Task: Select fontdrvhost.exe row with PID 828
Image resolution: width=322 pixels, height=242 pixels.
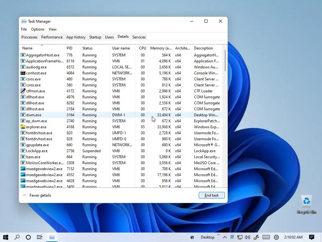Action: coord(121,139)
